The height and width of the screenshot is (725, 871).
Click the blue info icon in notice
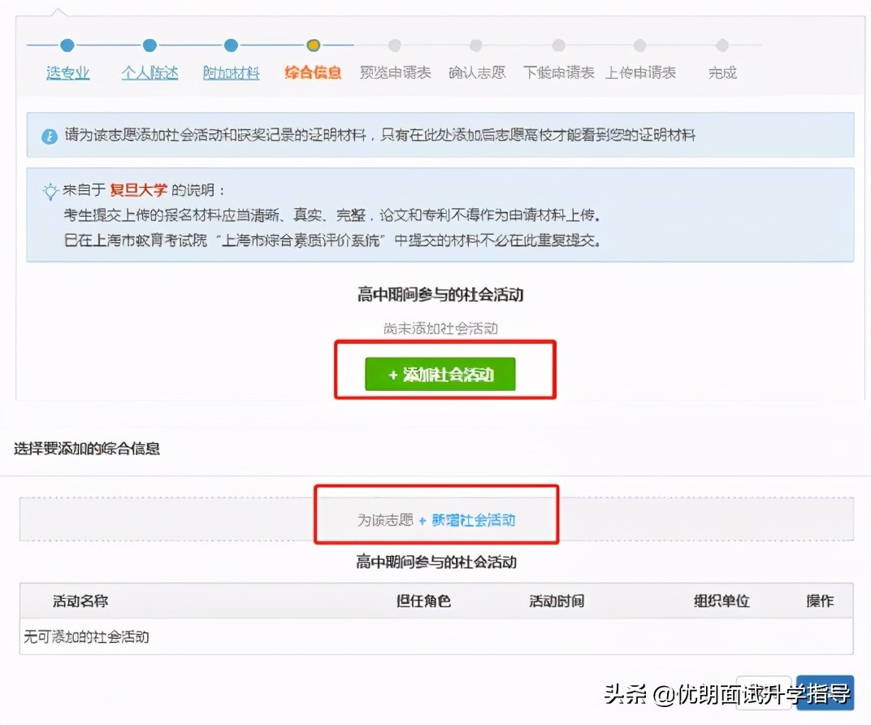point(50,136)
